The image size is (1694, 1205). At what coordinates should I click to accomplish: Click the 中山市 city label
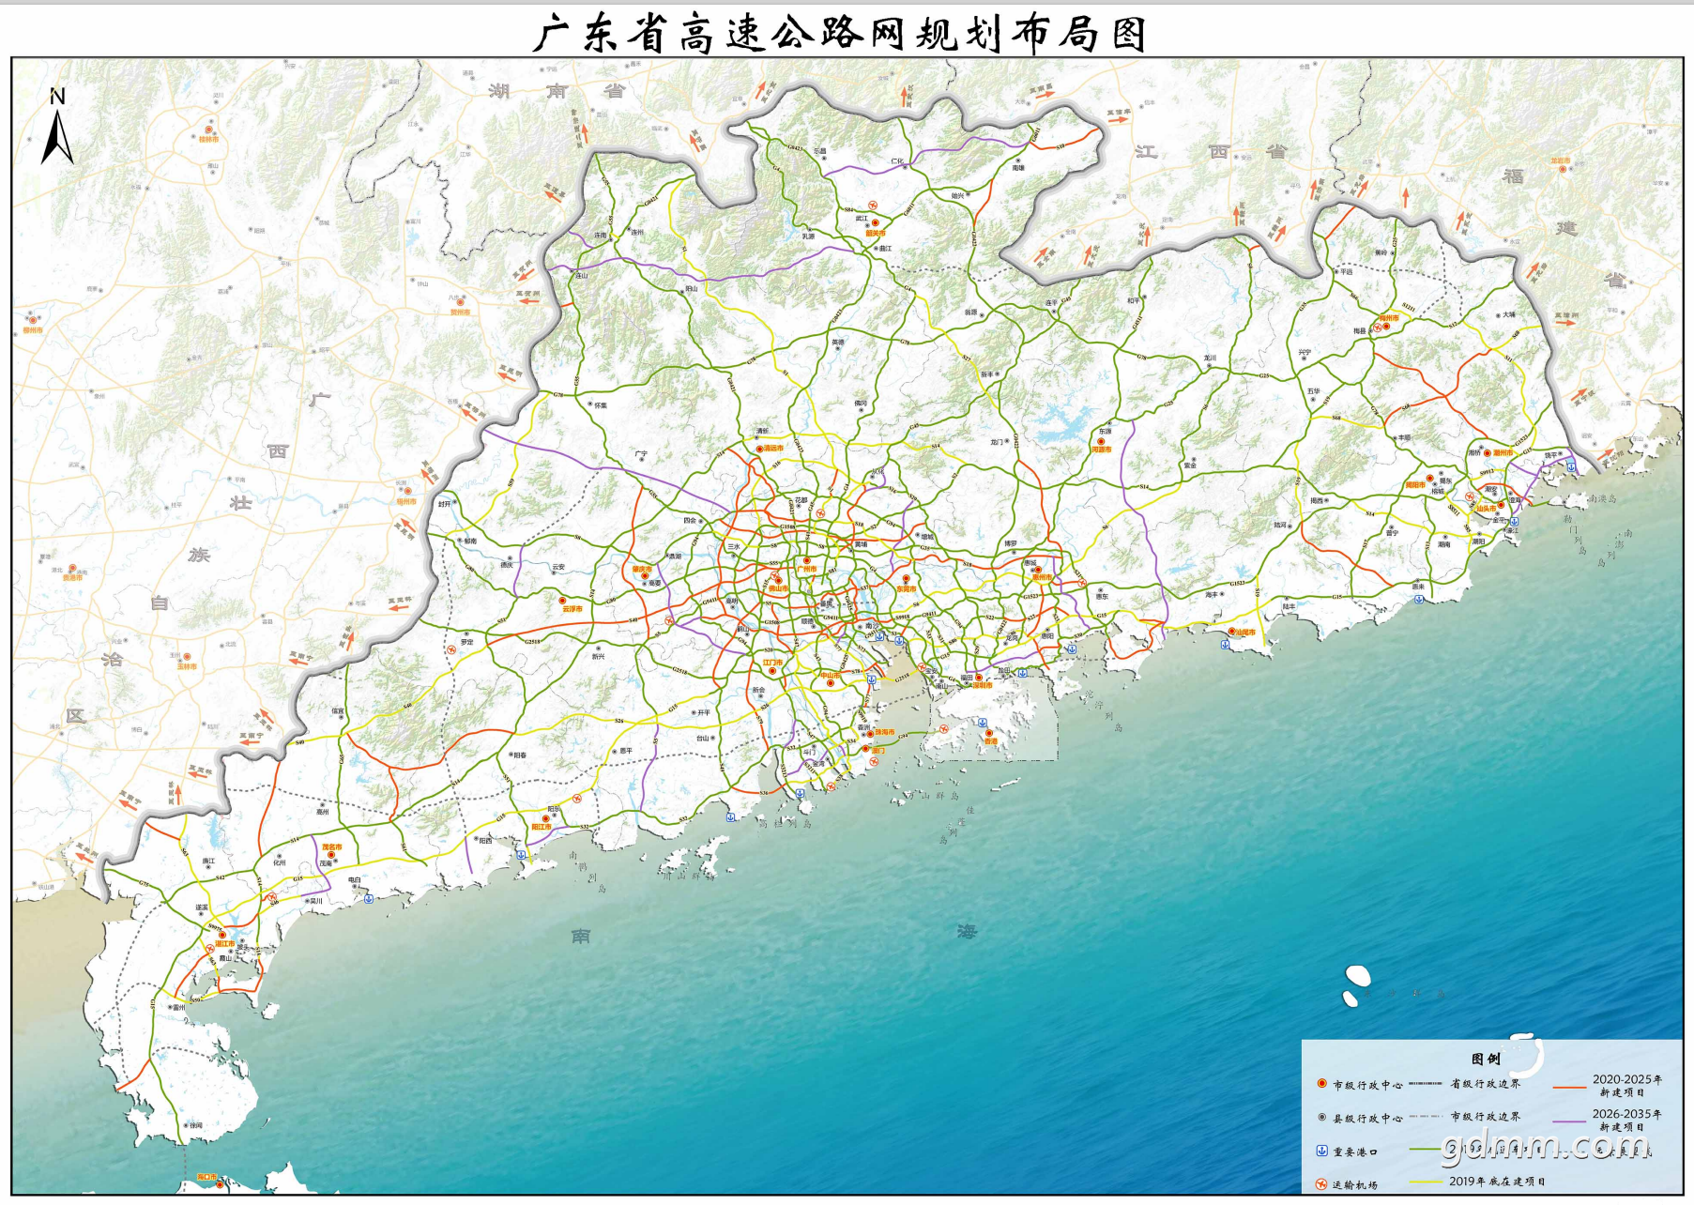pyautogui.click(x=831, y=676)
